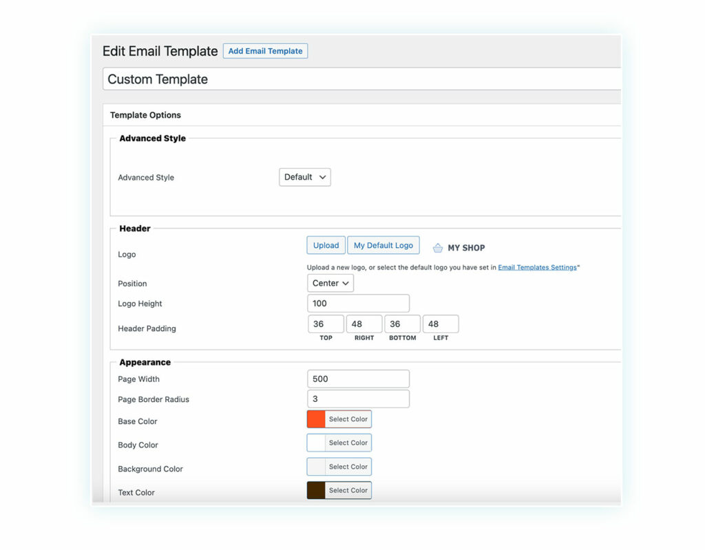The image size is (705, 550).
Task: Click the orange Base Color swatch
Action: point(316,419)
